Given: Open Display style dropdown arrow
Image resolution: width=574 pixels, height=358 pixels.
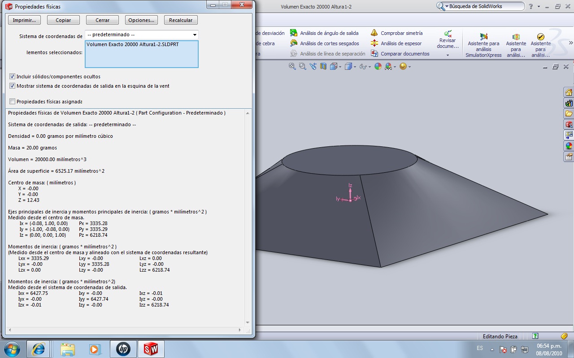Looking at the screenshot, I should tap(354, 67).
